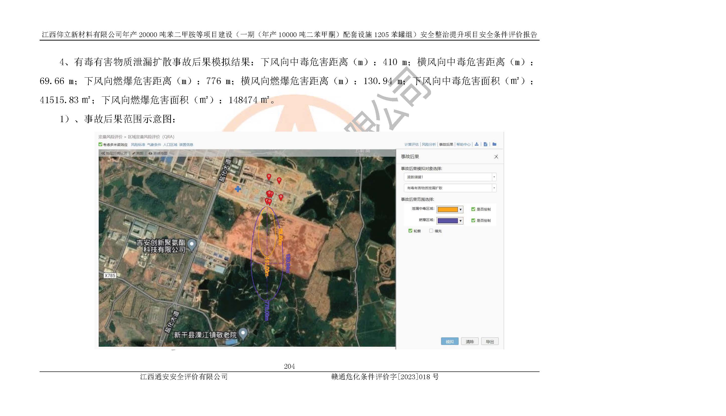The image size is (726, 416).
Task: Click the download icon in top toolbar
Action: click(x=476, y=144)
